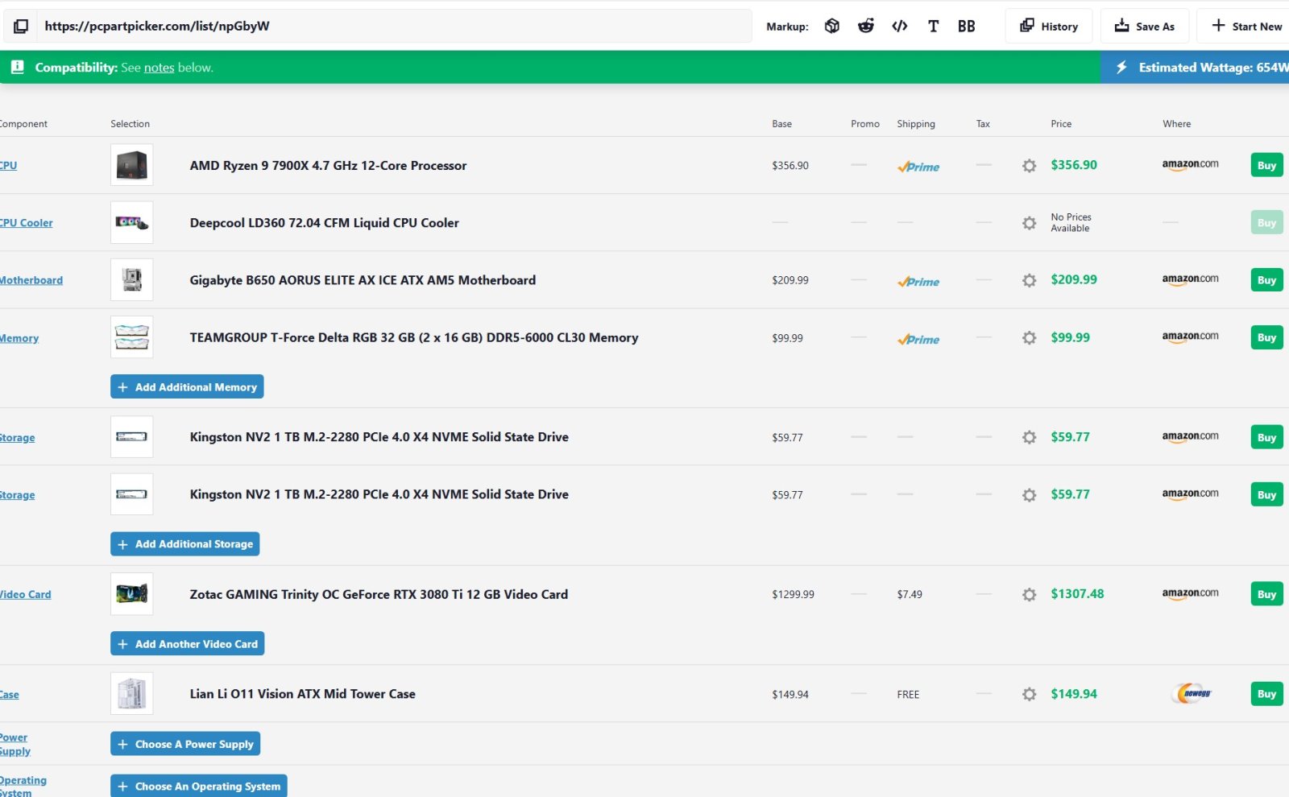Open Zotac video card thumbnail
This screenshot has width=1289, height=797.
click(131, 594)
